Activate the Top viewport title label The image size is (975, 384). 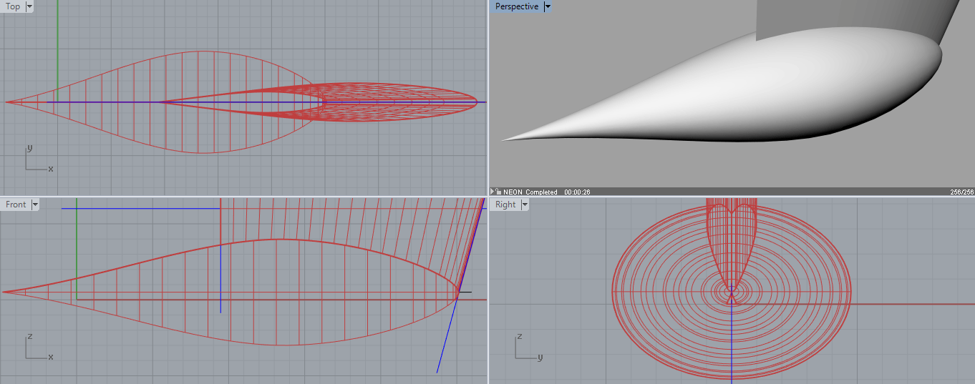tap(13, 6)
